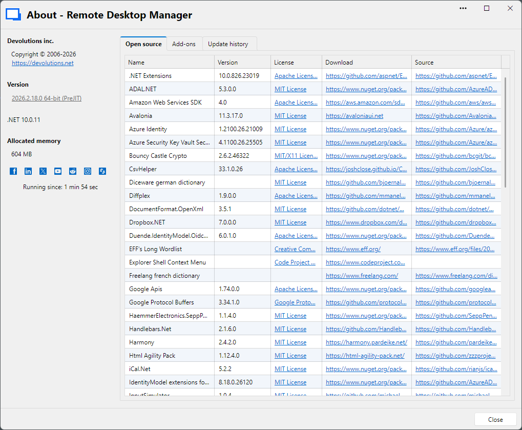Open the three-dots title bar menu
The width and height of the screenshot is (522, 430).
[463, 8]
